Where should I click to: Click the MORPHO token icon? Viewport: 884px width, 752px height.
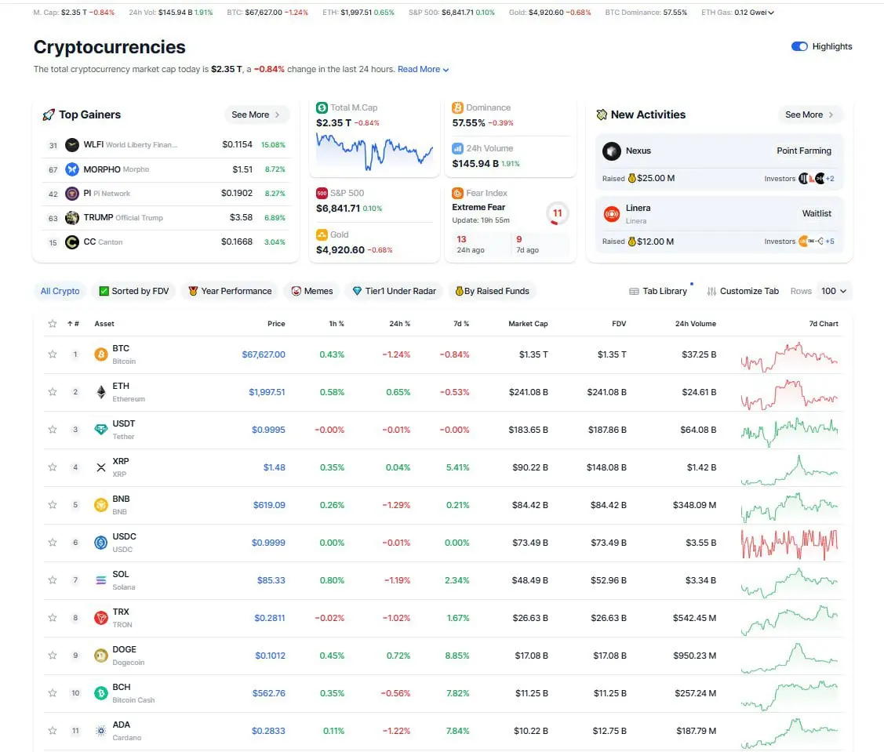pyautogui.click(x=72, y=169)
